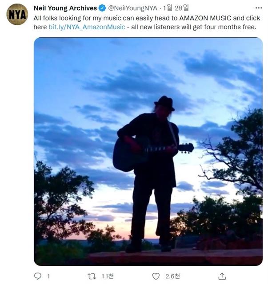The height and width of the screenshot is (284, 268).
Task: Follow the bit.ly/NYA_AmazonMusic link
Action: (87, 27)
